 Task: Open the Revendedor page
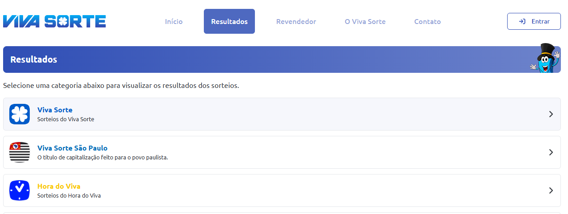coord(296,21)
